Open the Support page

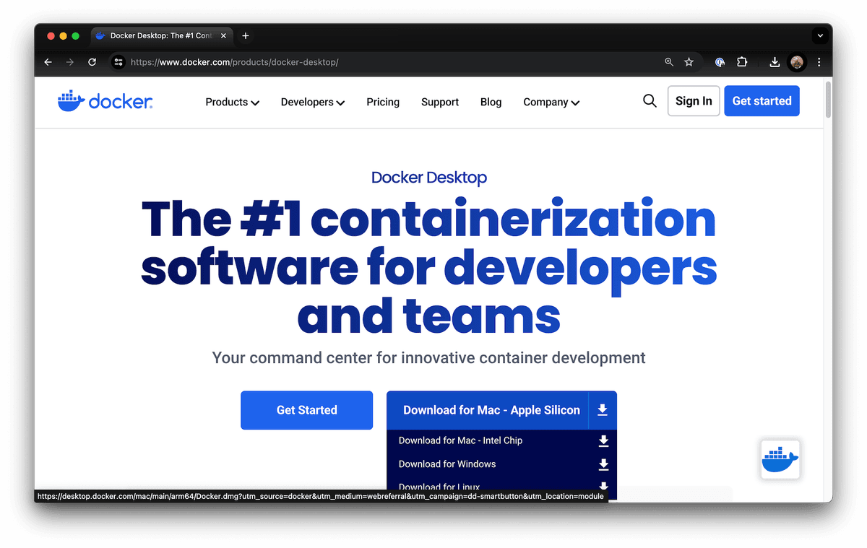click(x=440, y=102)
